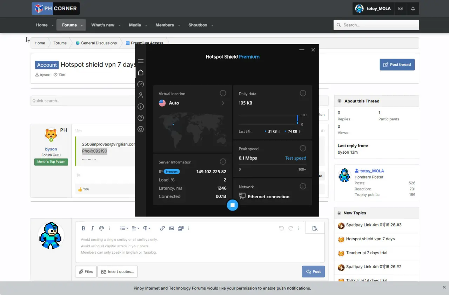This screenshot has width=449, height=295.
Task: Click the Files attachment button
Action: [x=86, y=271]
